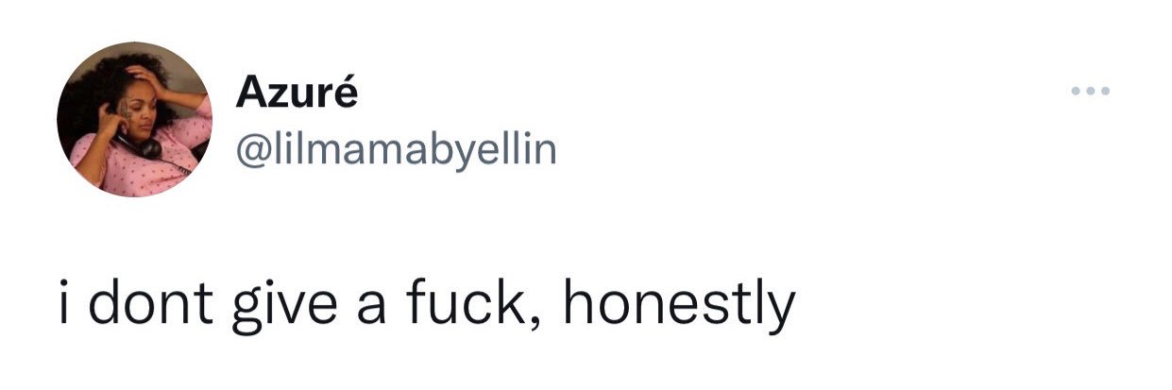Screen dimensions: 1172x390
Task: Click the tweet sentence to open it
Action: (423, 306)
